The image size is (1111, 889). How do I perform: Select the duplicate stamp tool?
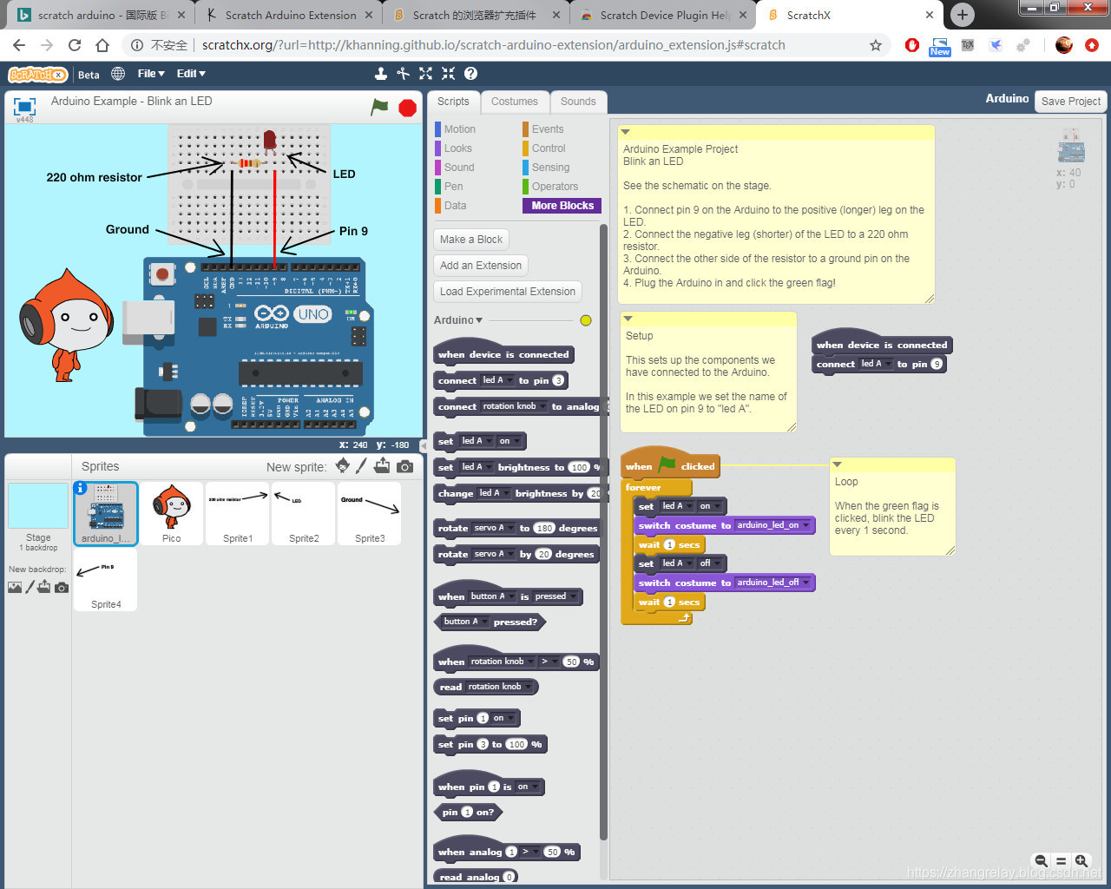[x=380, y=74]
